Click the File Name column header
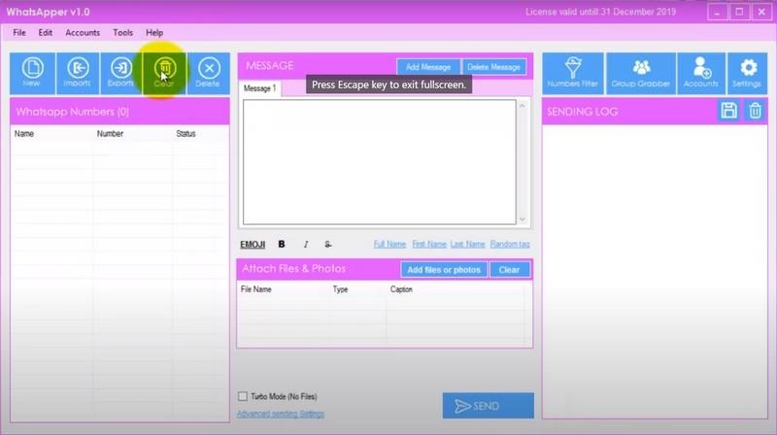This screenshot has width=777, height=435. click(256, 289)
